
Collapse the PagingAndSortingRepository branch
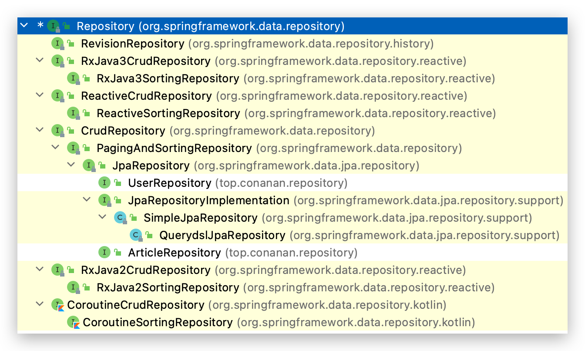pos(55,147)
